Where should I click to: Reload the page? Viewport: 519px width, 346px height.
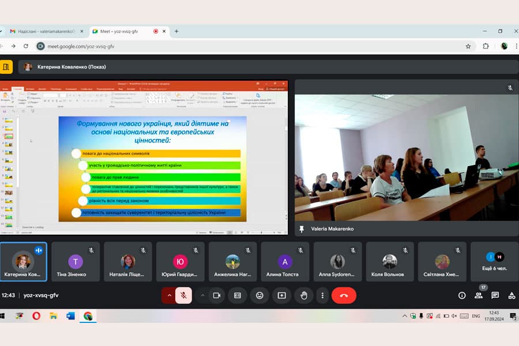tap(26, 46)
